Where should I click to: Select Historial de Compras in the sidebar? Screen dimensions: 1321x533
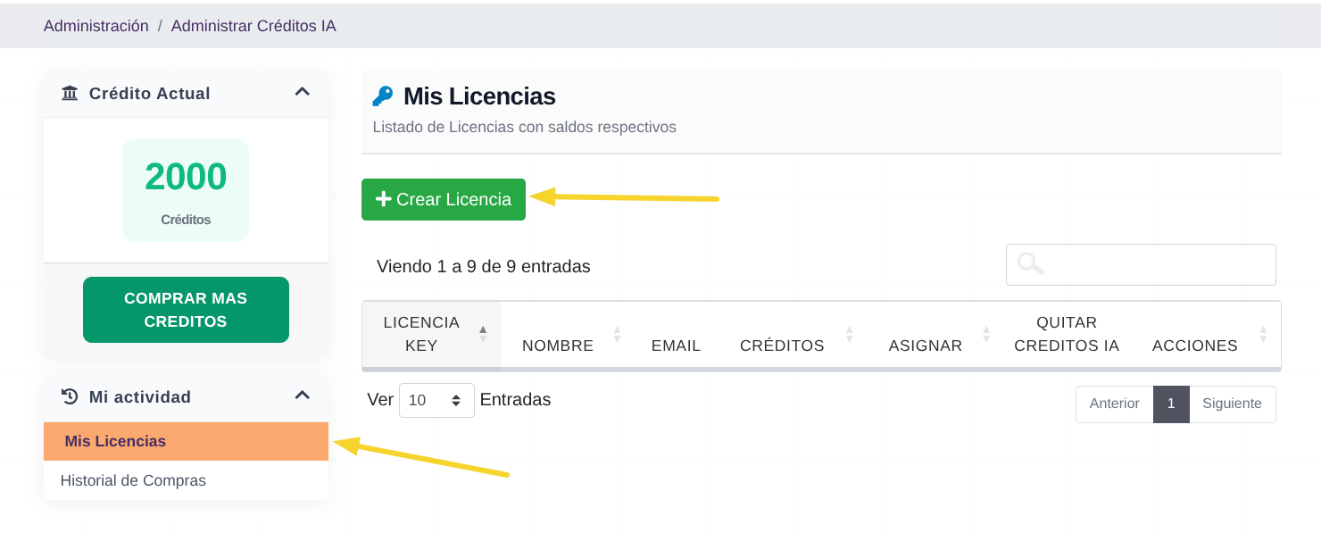click(x=132, y=479)
